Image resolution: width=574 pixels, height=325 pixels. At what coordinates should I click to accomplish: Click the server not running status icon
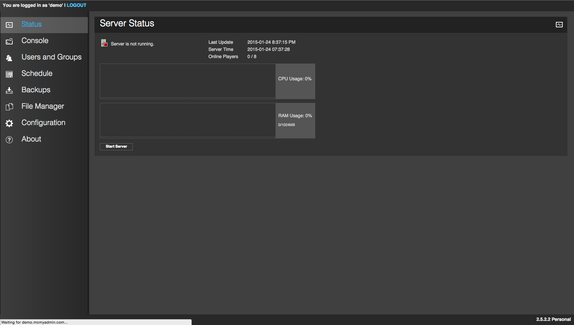pos(104,43)
